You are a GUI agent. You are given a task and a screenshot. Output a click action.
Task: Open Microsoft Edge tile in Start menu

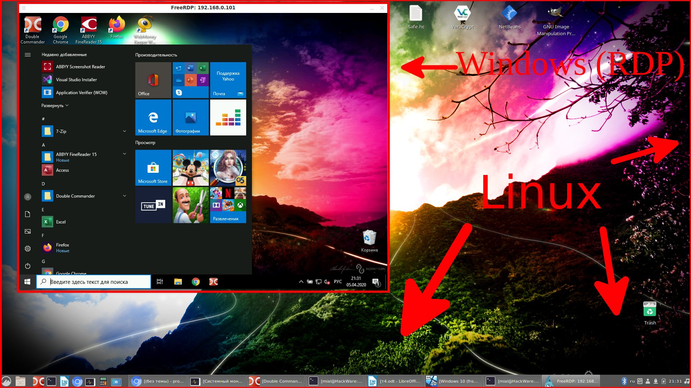(153, 117)
